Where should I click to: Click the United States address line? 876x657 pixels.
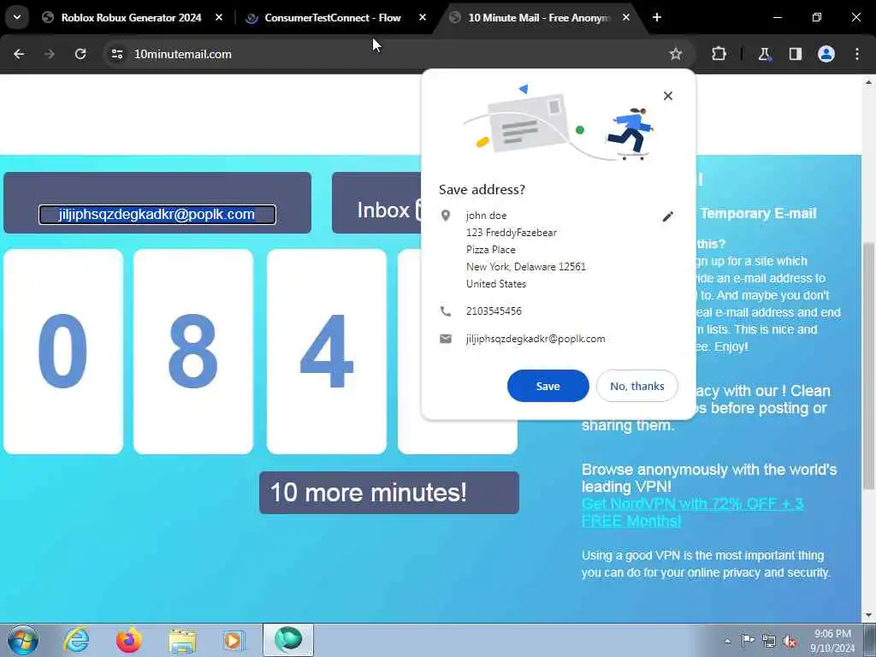496,284
